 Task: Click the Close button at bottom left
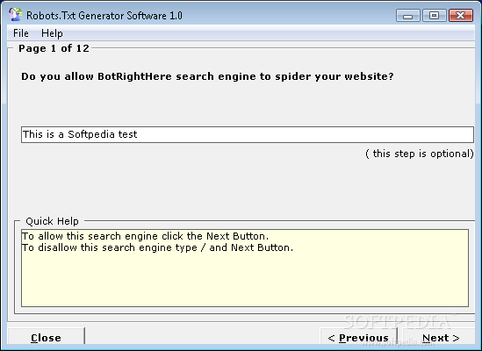click(x=46, y=338)
